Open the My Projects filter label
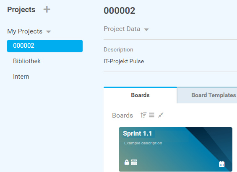 click(x=25, y=31)
